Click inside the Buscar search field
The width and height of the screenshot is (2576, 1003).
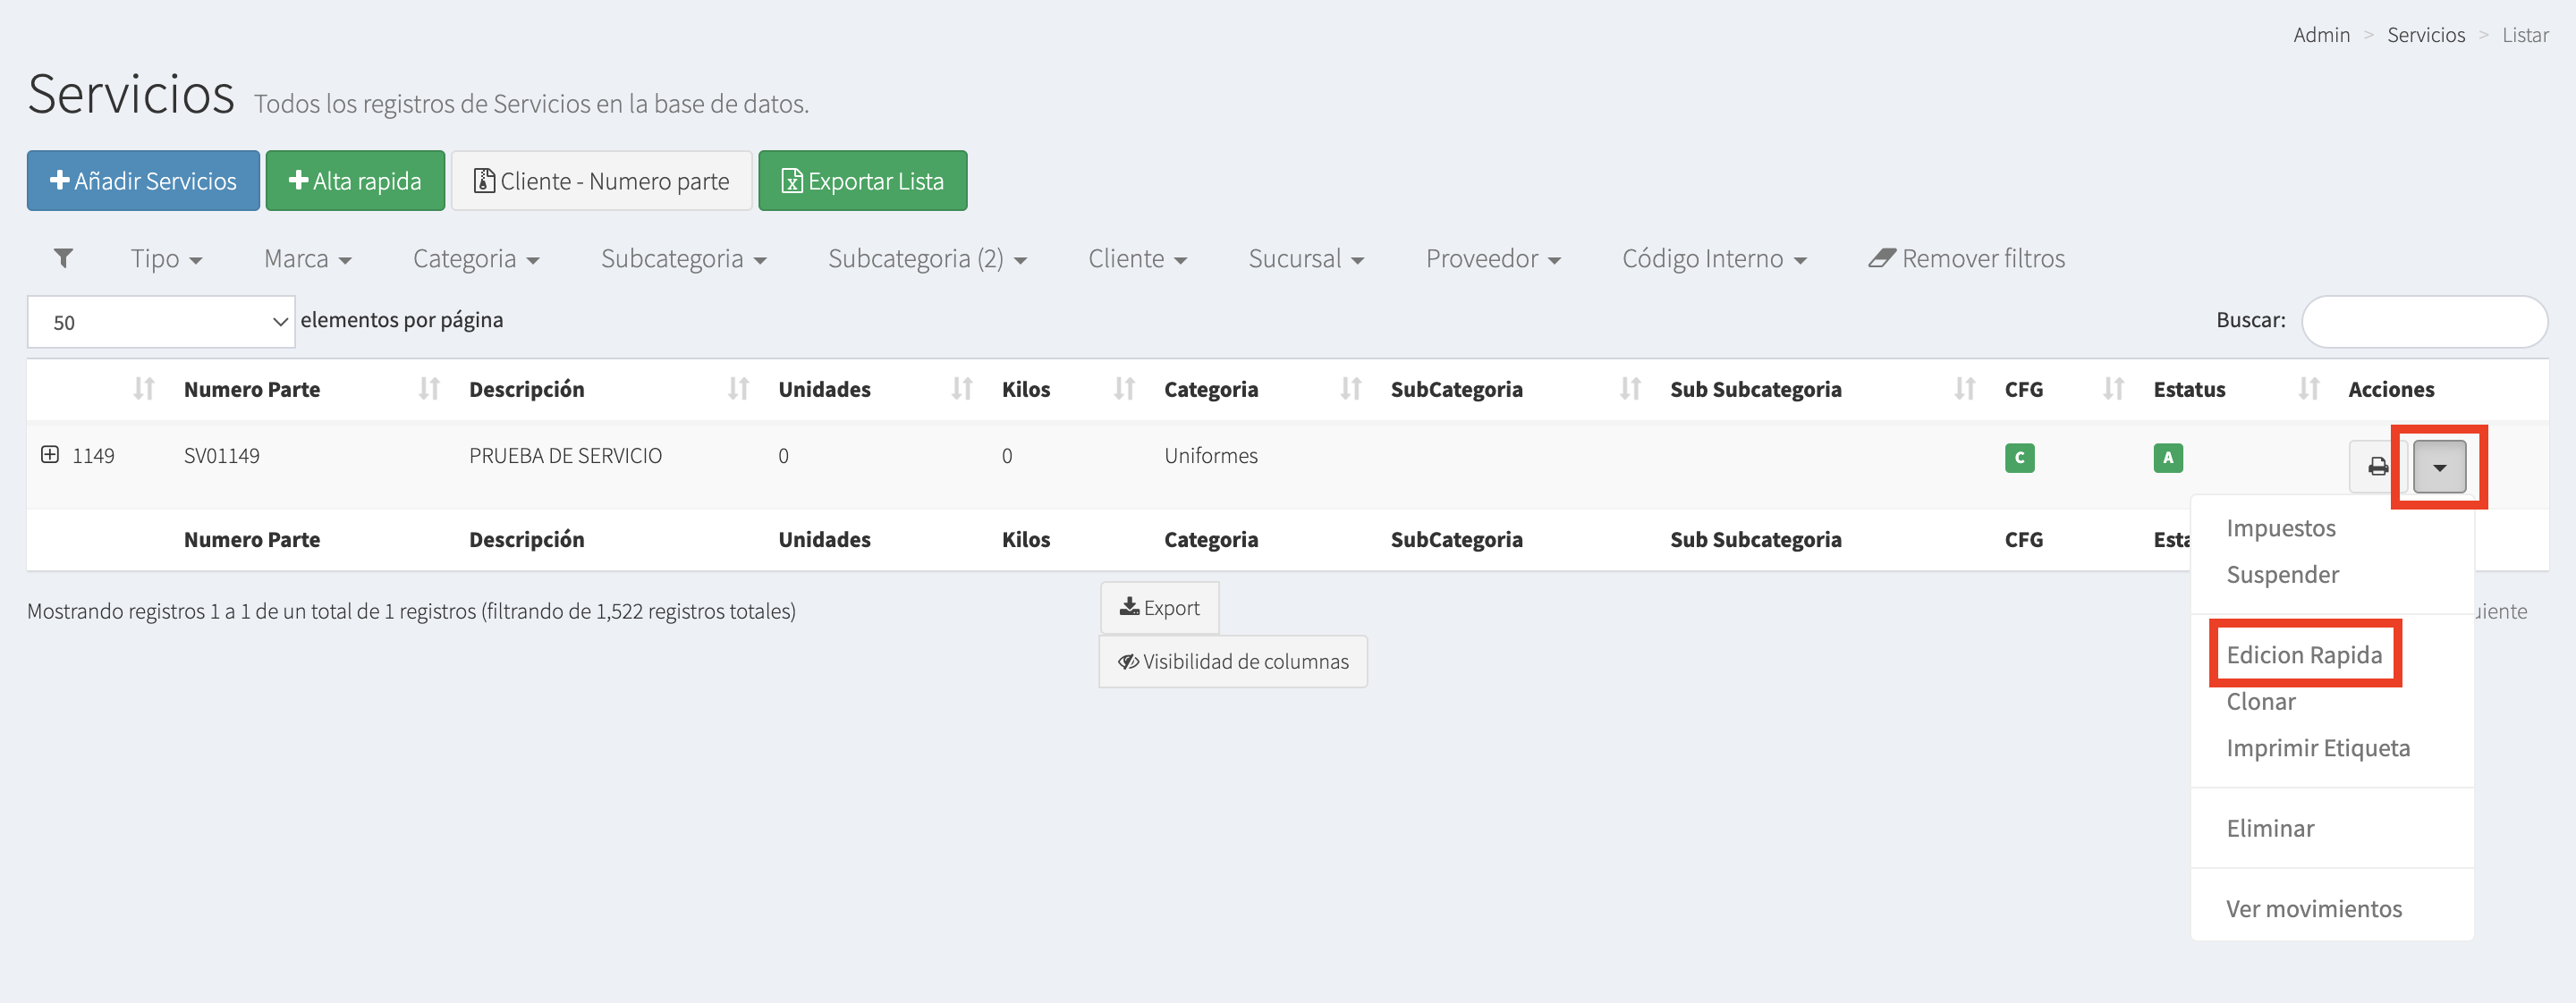[x=2423, y=321]
